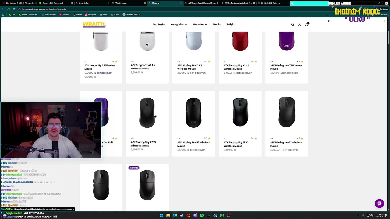Expand the Kategoriler dropdown menu

[x=179, y=24]
